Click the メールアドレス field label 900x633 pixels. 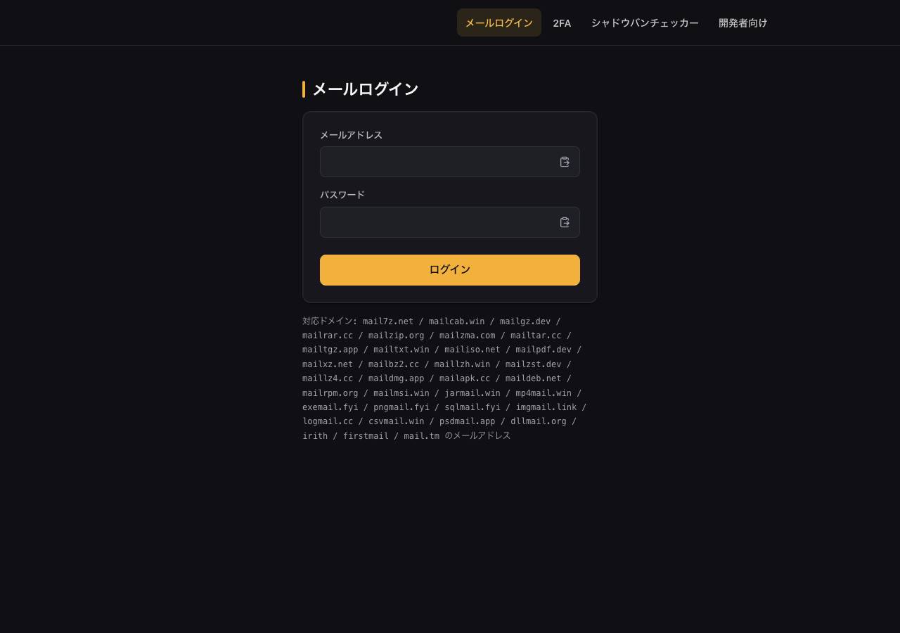351,135
